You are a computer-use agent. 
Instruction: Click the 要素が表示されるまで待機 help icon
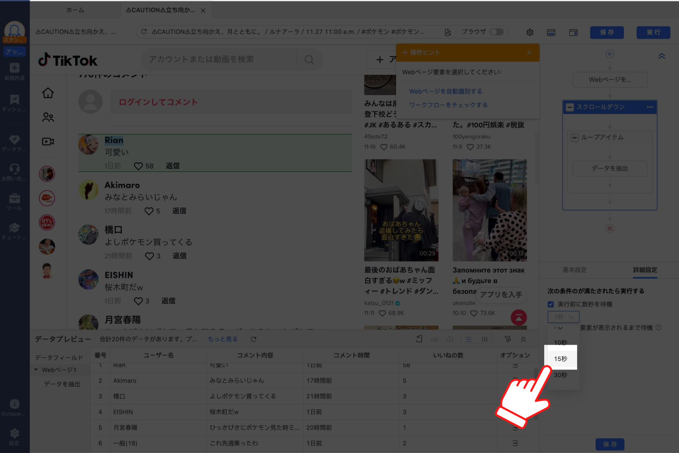(x=658, y=327)
